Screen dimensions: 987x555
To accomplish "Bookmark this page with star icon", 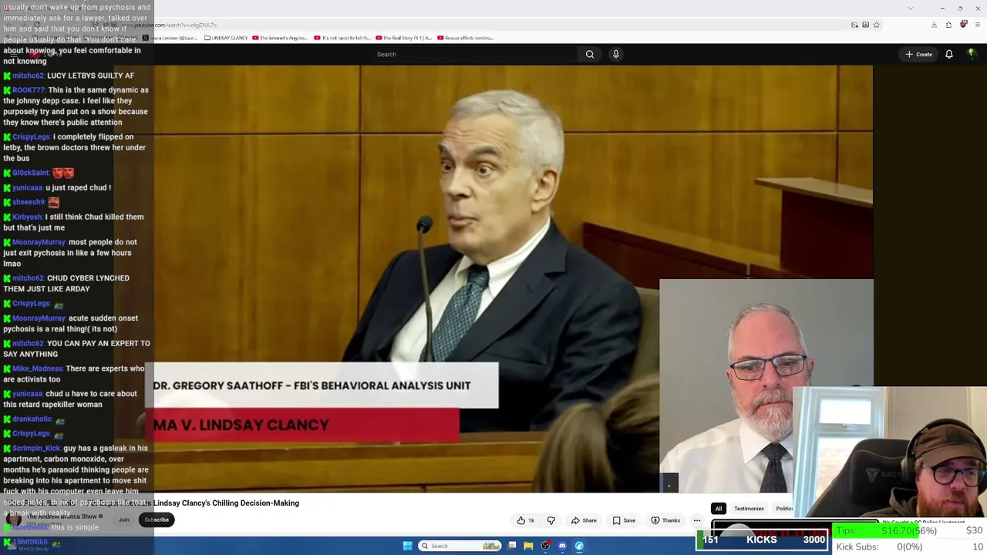I will coord(877,25).
